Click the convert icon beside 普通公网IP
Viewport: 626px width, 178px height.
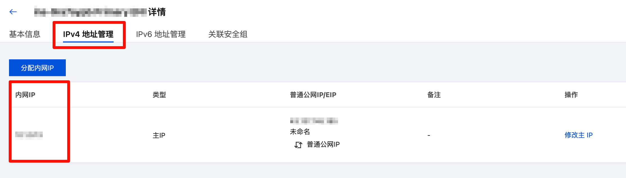point(298,145)
